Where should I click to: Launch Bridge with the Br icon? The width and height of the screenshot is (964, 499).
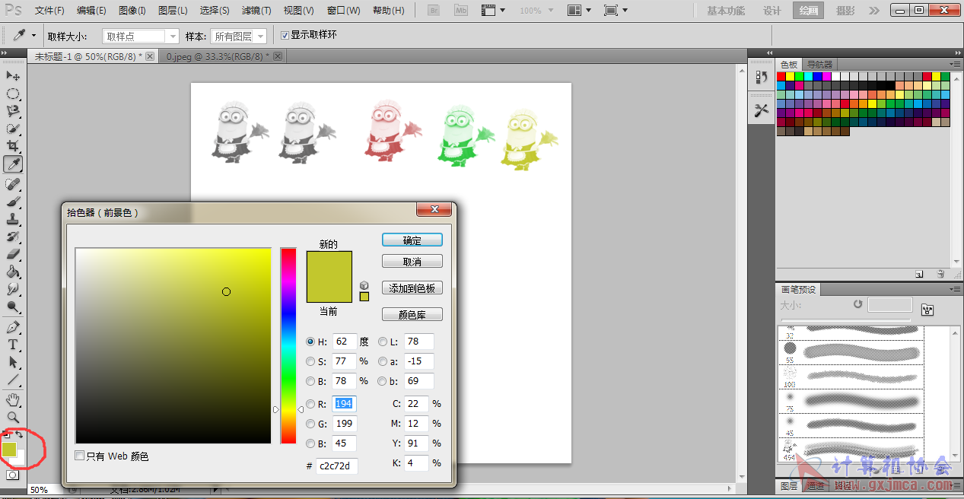point(434,11)
